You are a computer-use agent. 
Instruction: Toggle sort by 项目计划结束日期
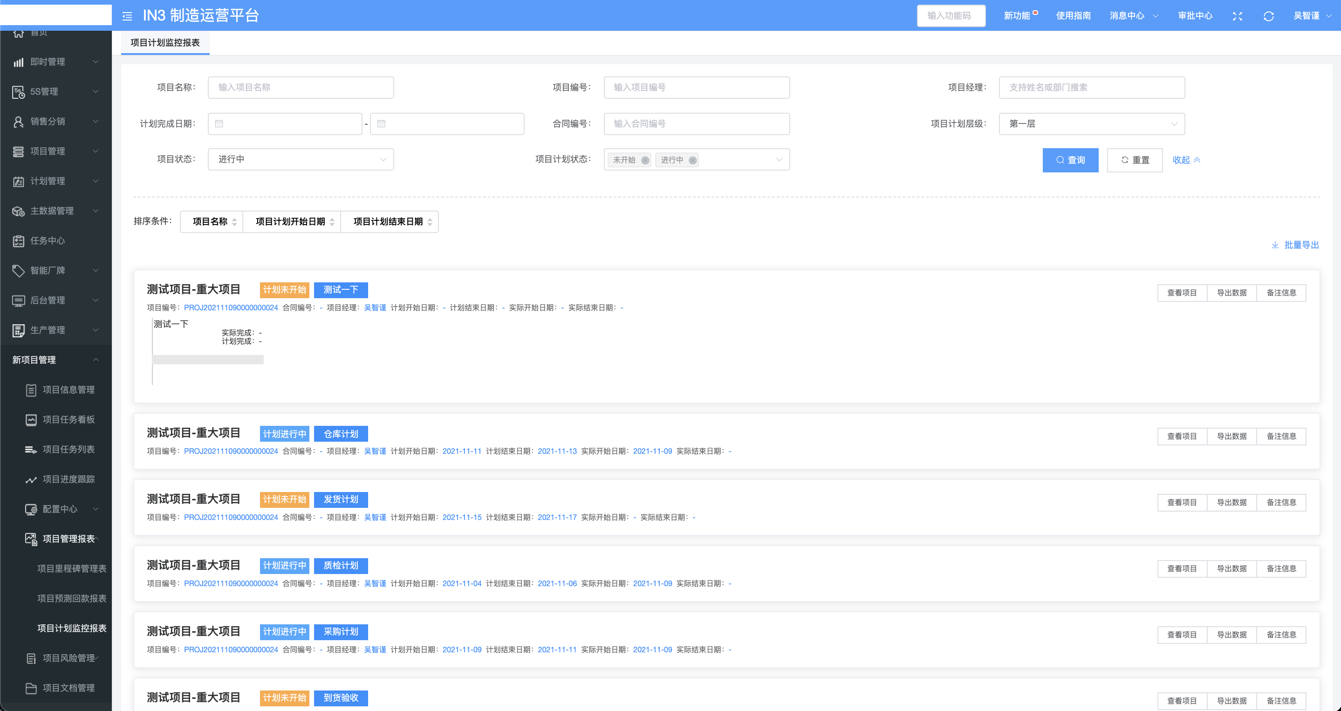[390, 222]
